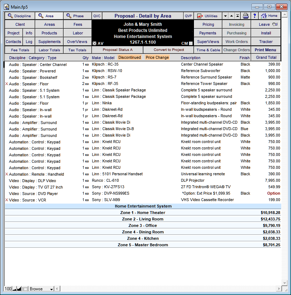
Task: Switch to the Areas tab
Action: click(49, 24)
